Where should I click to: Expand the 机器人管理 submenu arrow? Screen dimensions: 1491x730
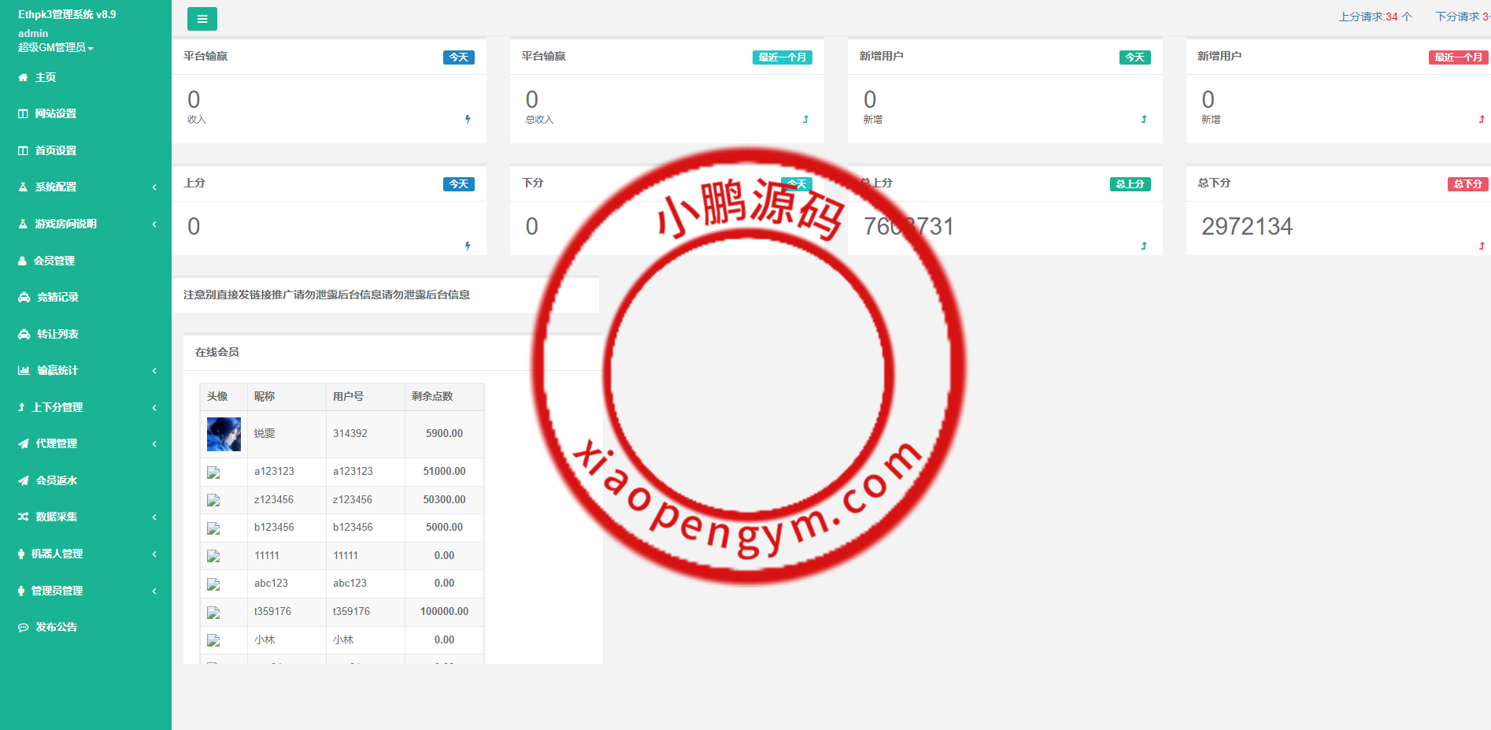[154, 554]
